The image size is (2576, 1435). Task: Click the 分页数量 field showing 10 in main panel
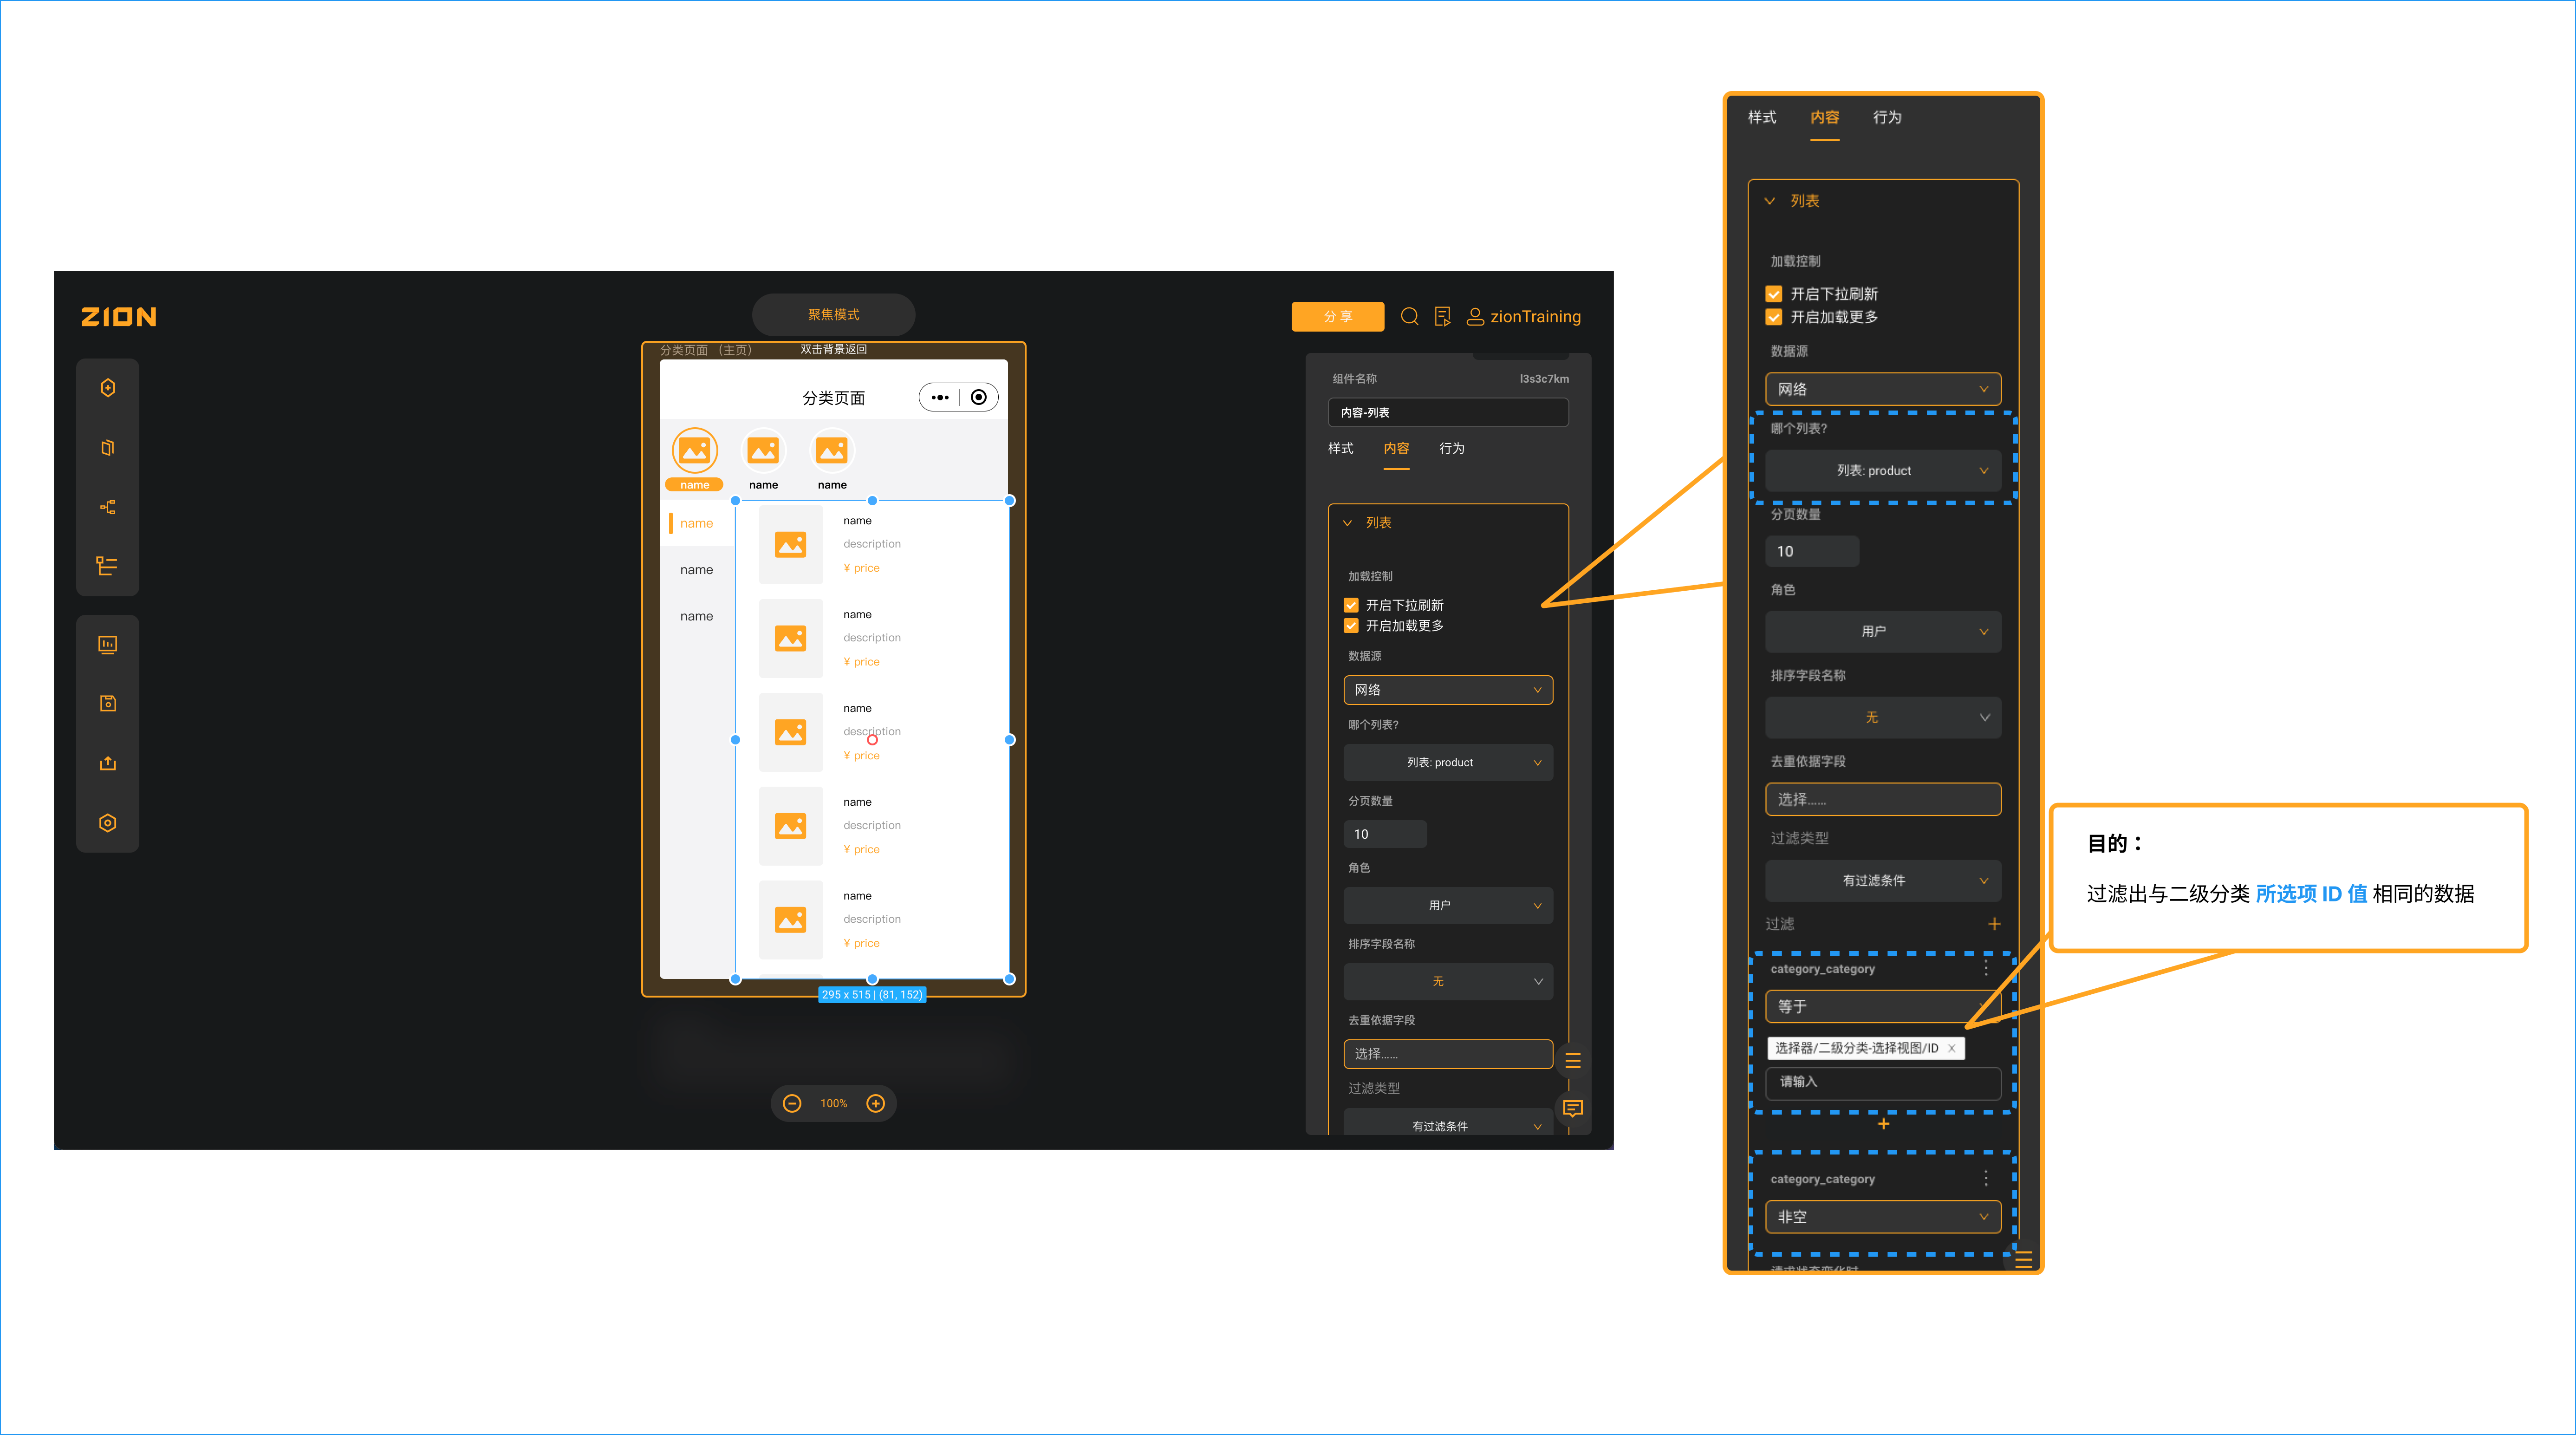click(x=1384, y=834)
